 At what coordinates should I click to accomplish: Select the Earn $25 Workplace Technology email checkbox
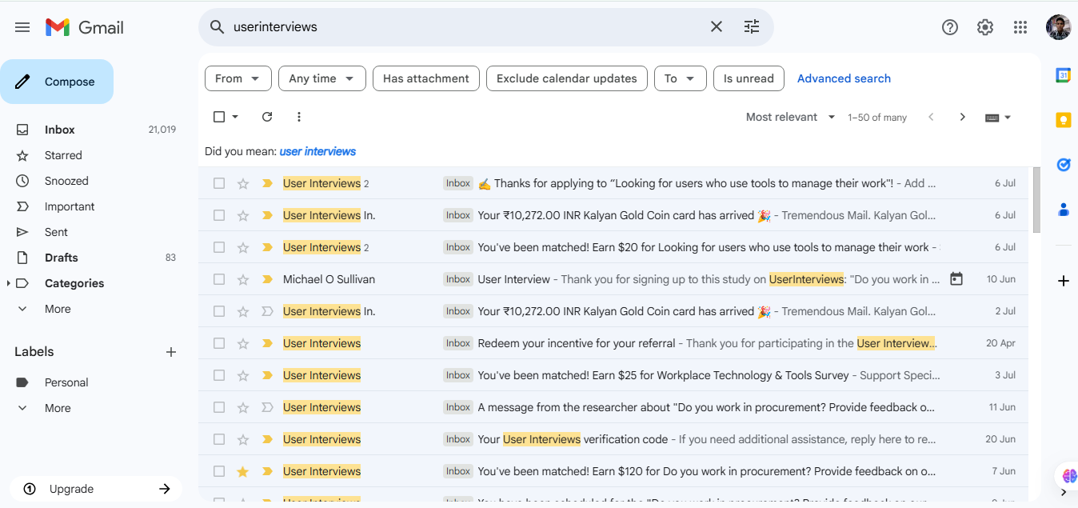(219, 375)
